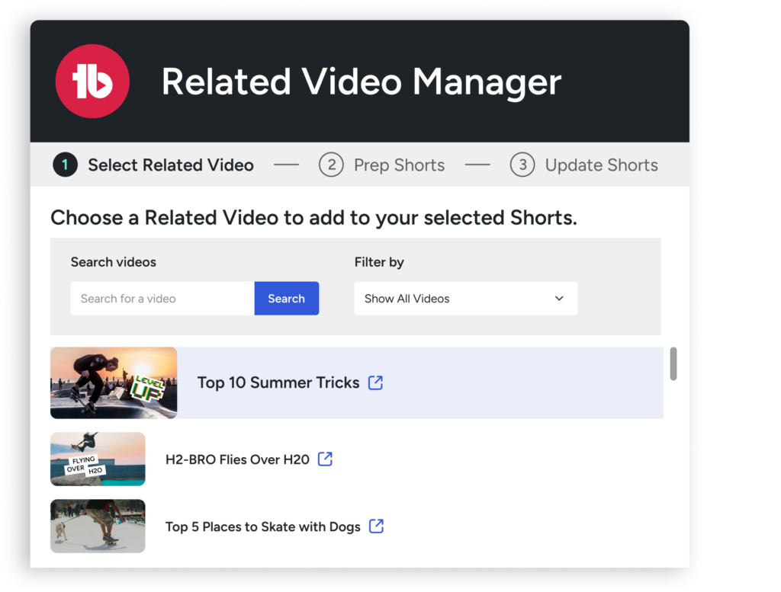Click the video list scrollbar handle
Screen dimensions: 781x592
coord(673,364)
